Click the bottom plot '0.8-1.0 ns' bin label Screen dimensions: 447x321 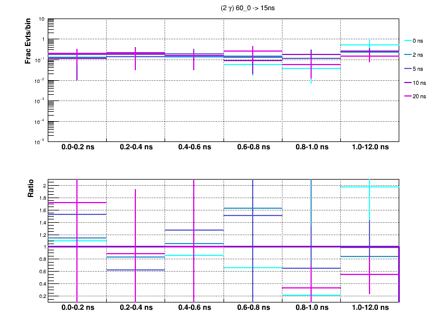311,308
